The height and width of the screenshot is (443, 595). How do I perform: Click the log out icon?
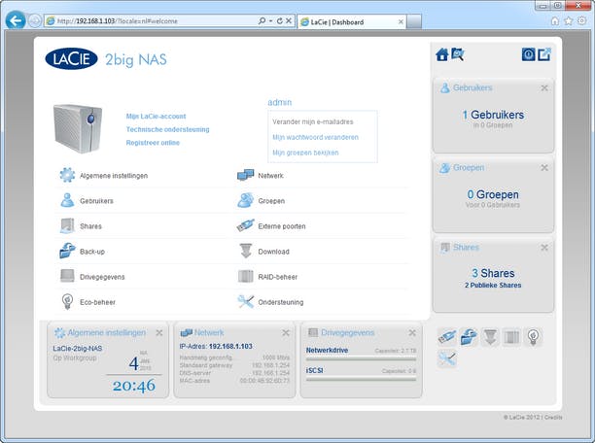coord(544,54)
